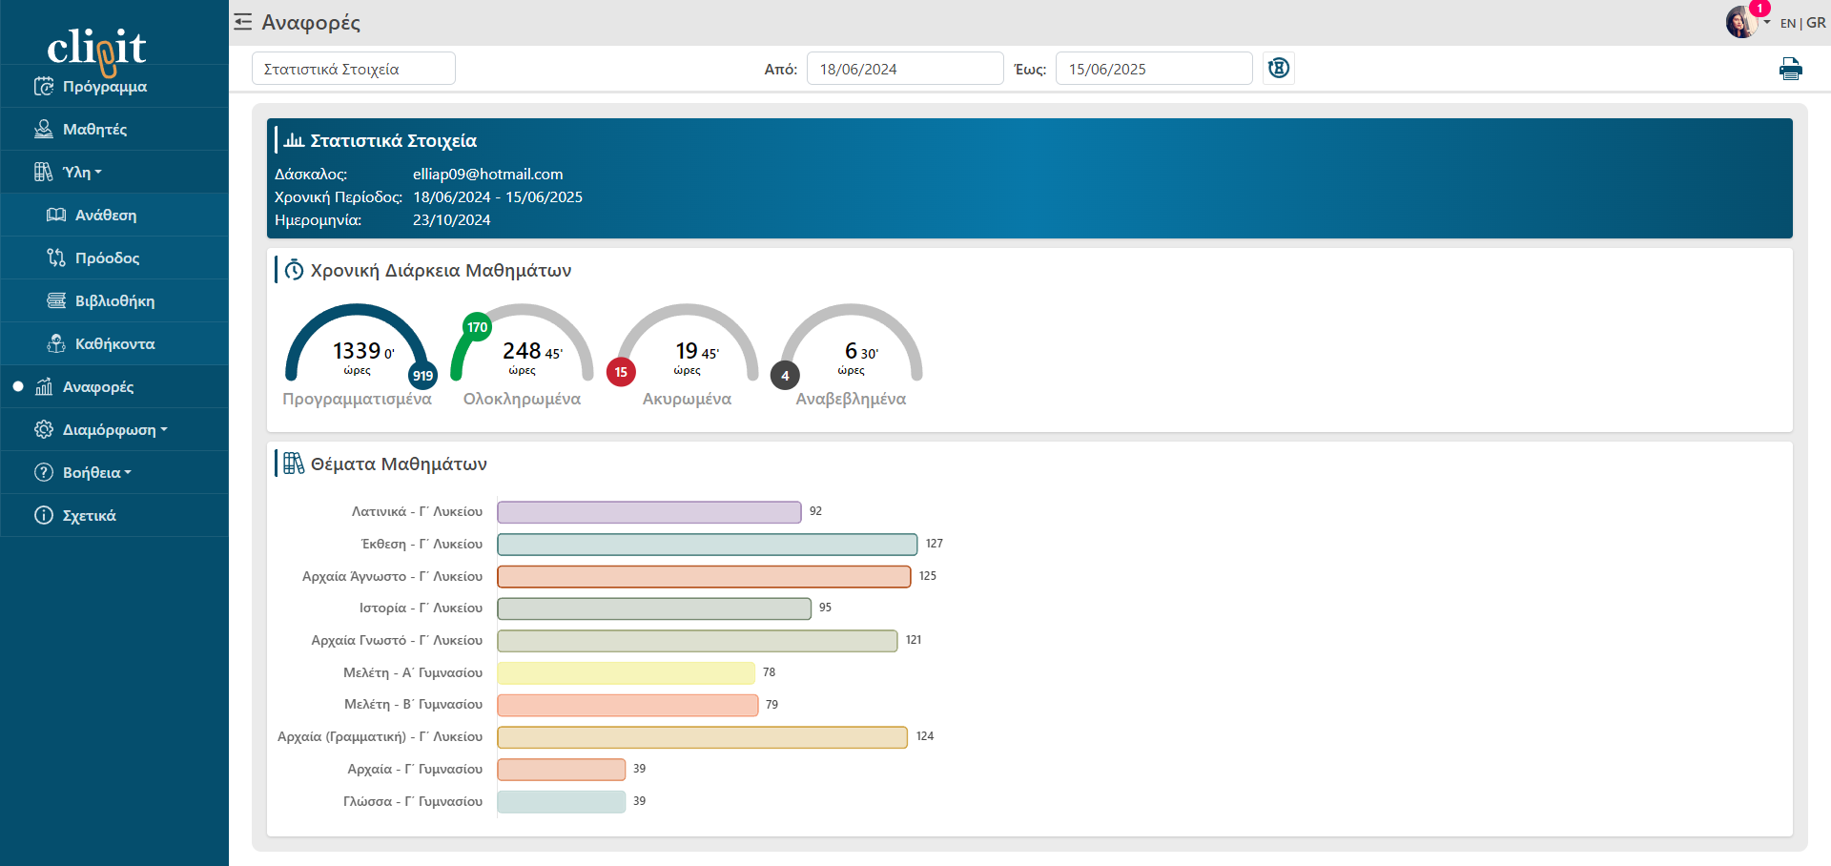Click the notification badge on the avatar
Image resolution: width=1831 pixels, height=866 pixels.
click(1759, 9)
